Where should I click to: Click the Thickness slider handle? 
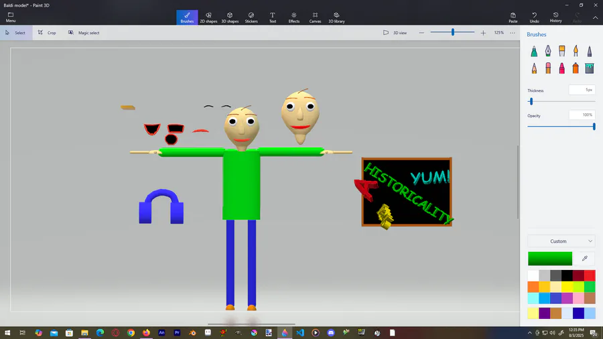[x=531, y=101]
